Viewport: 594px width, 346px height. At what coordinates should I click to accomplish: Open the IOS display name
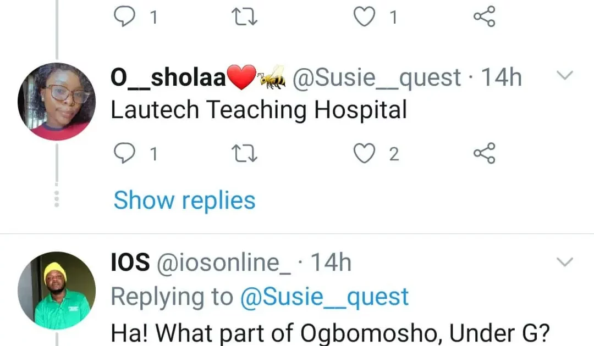click(130, 263)
